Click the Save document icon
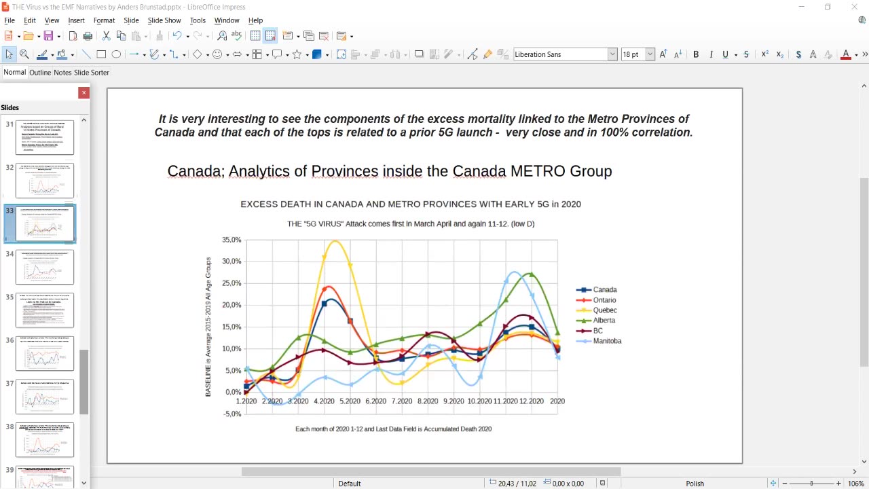869x489 pixels. point(48,36)
